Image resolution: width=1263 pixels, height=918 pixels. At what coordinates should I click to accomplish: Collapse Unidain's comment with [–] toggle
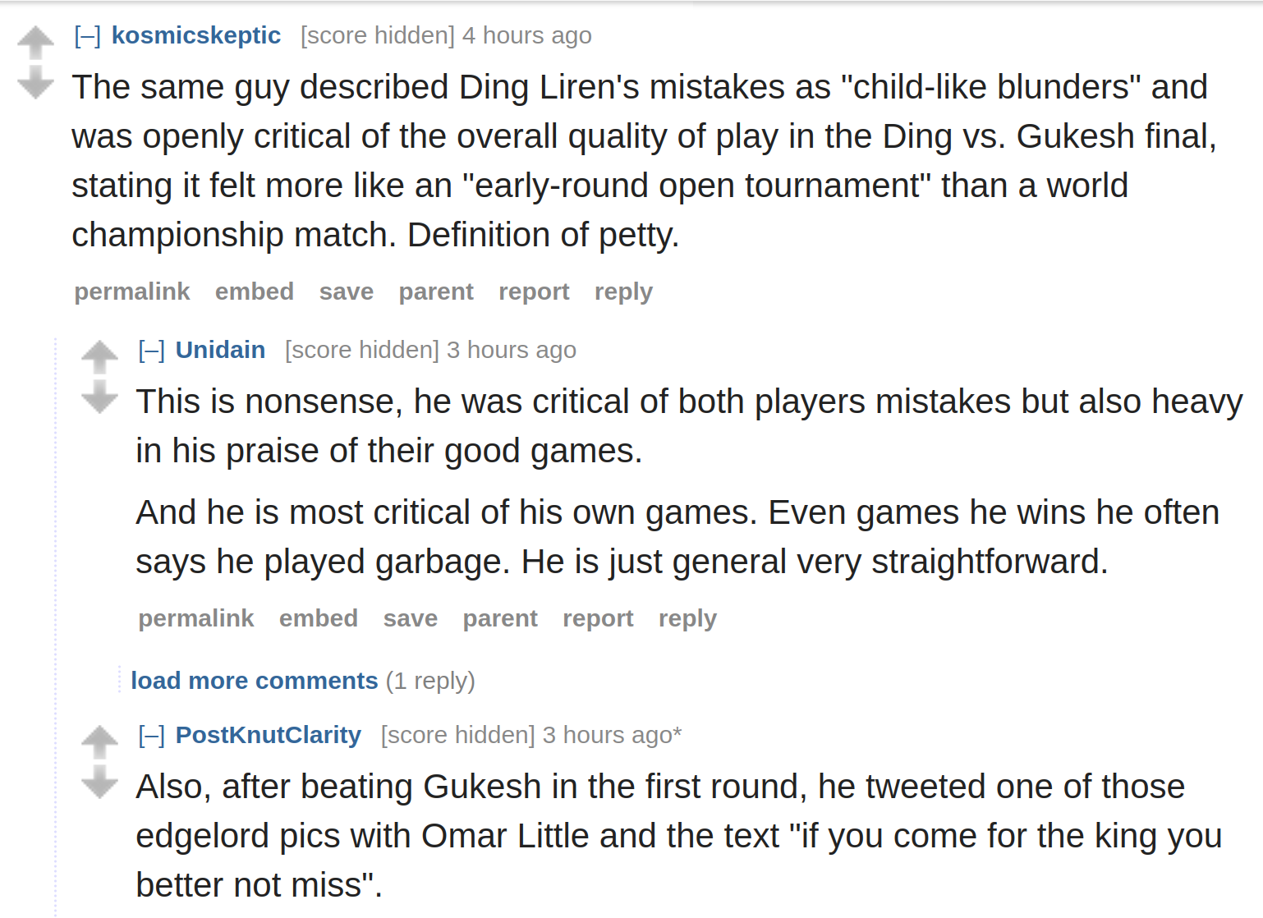coord(152,351)
